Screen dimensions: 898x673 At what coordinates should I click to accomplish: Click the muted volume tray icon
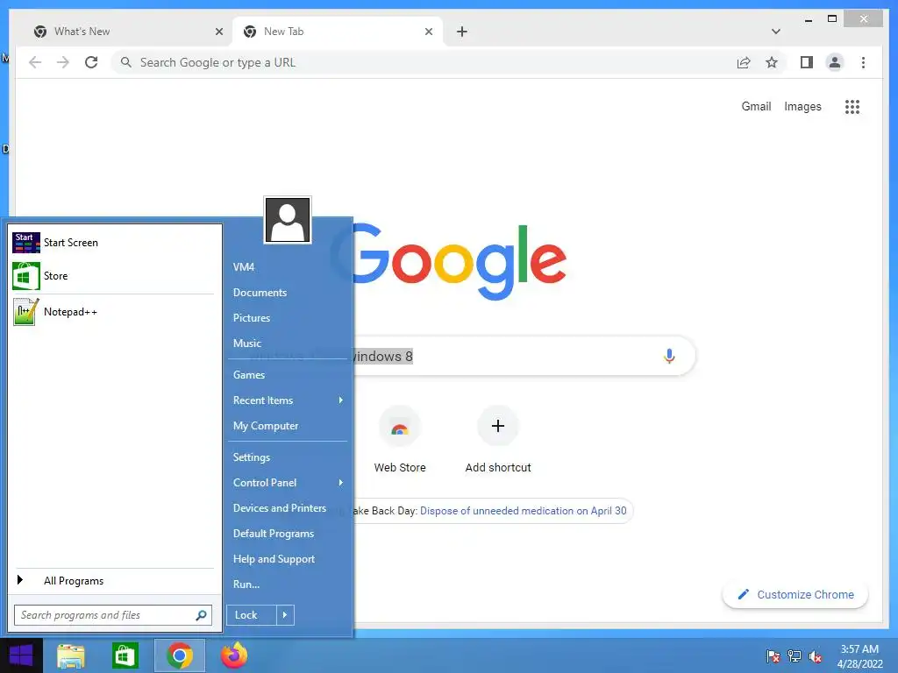pos(815,656)
